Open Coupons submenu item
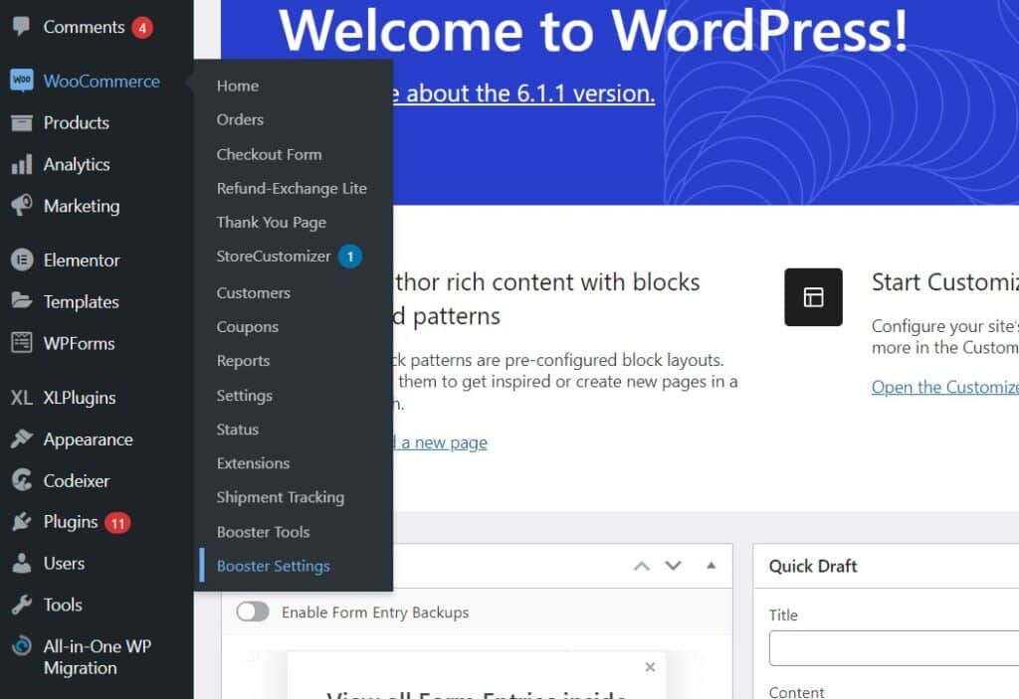The height and width of the screenshot is (699, 1019). pyautogui.click(x=248, y=327)
